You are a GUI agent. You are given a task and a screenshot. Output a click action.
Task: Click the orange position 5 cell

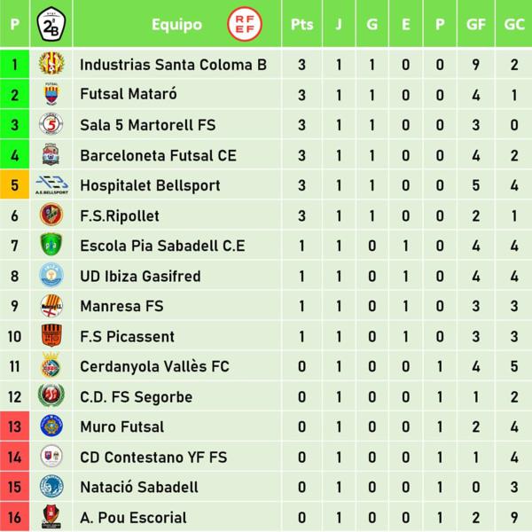click(x=14, y=185)
